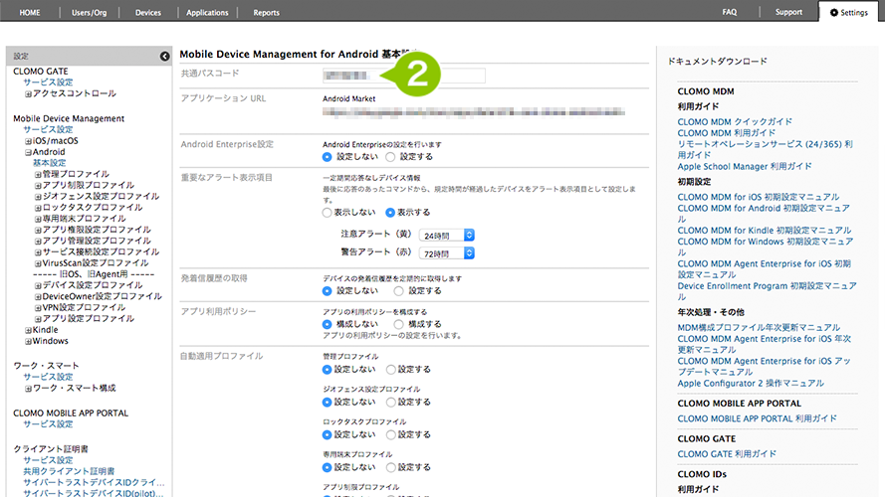Open CLOMO MOBILE APP PORTAL サービス設定 link
The image size is (885, 497).
(x=48, y=424)
